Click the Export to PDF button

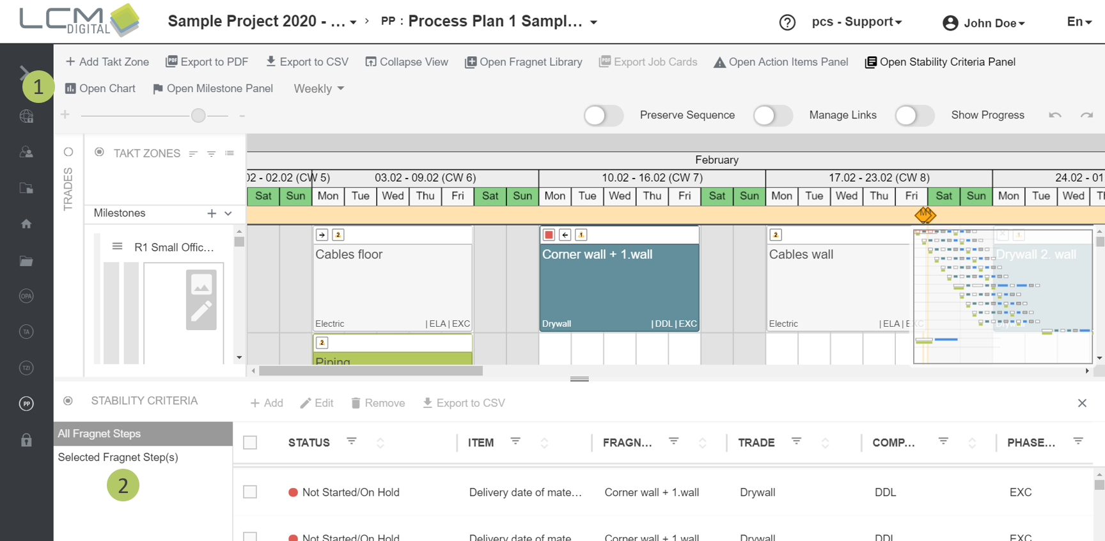coord(207,62)
